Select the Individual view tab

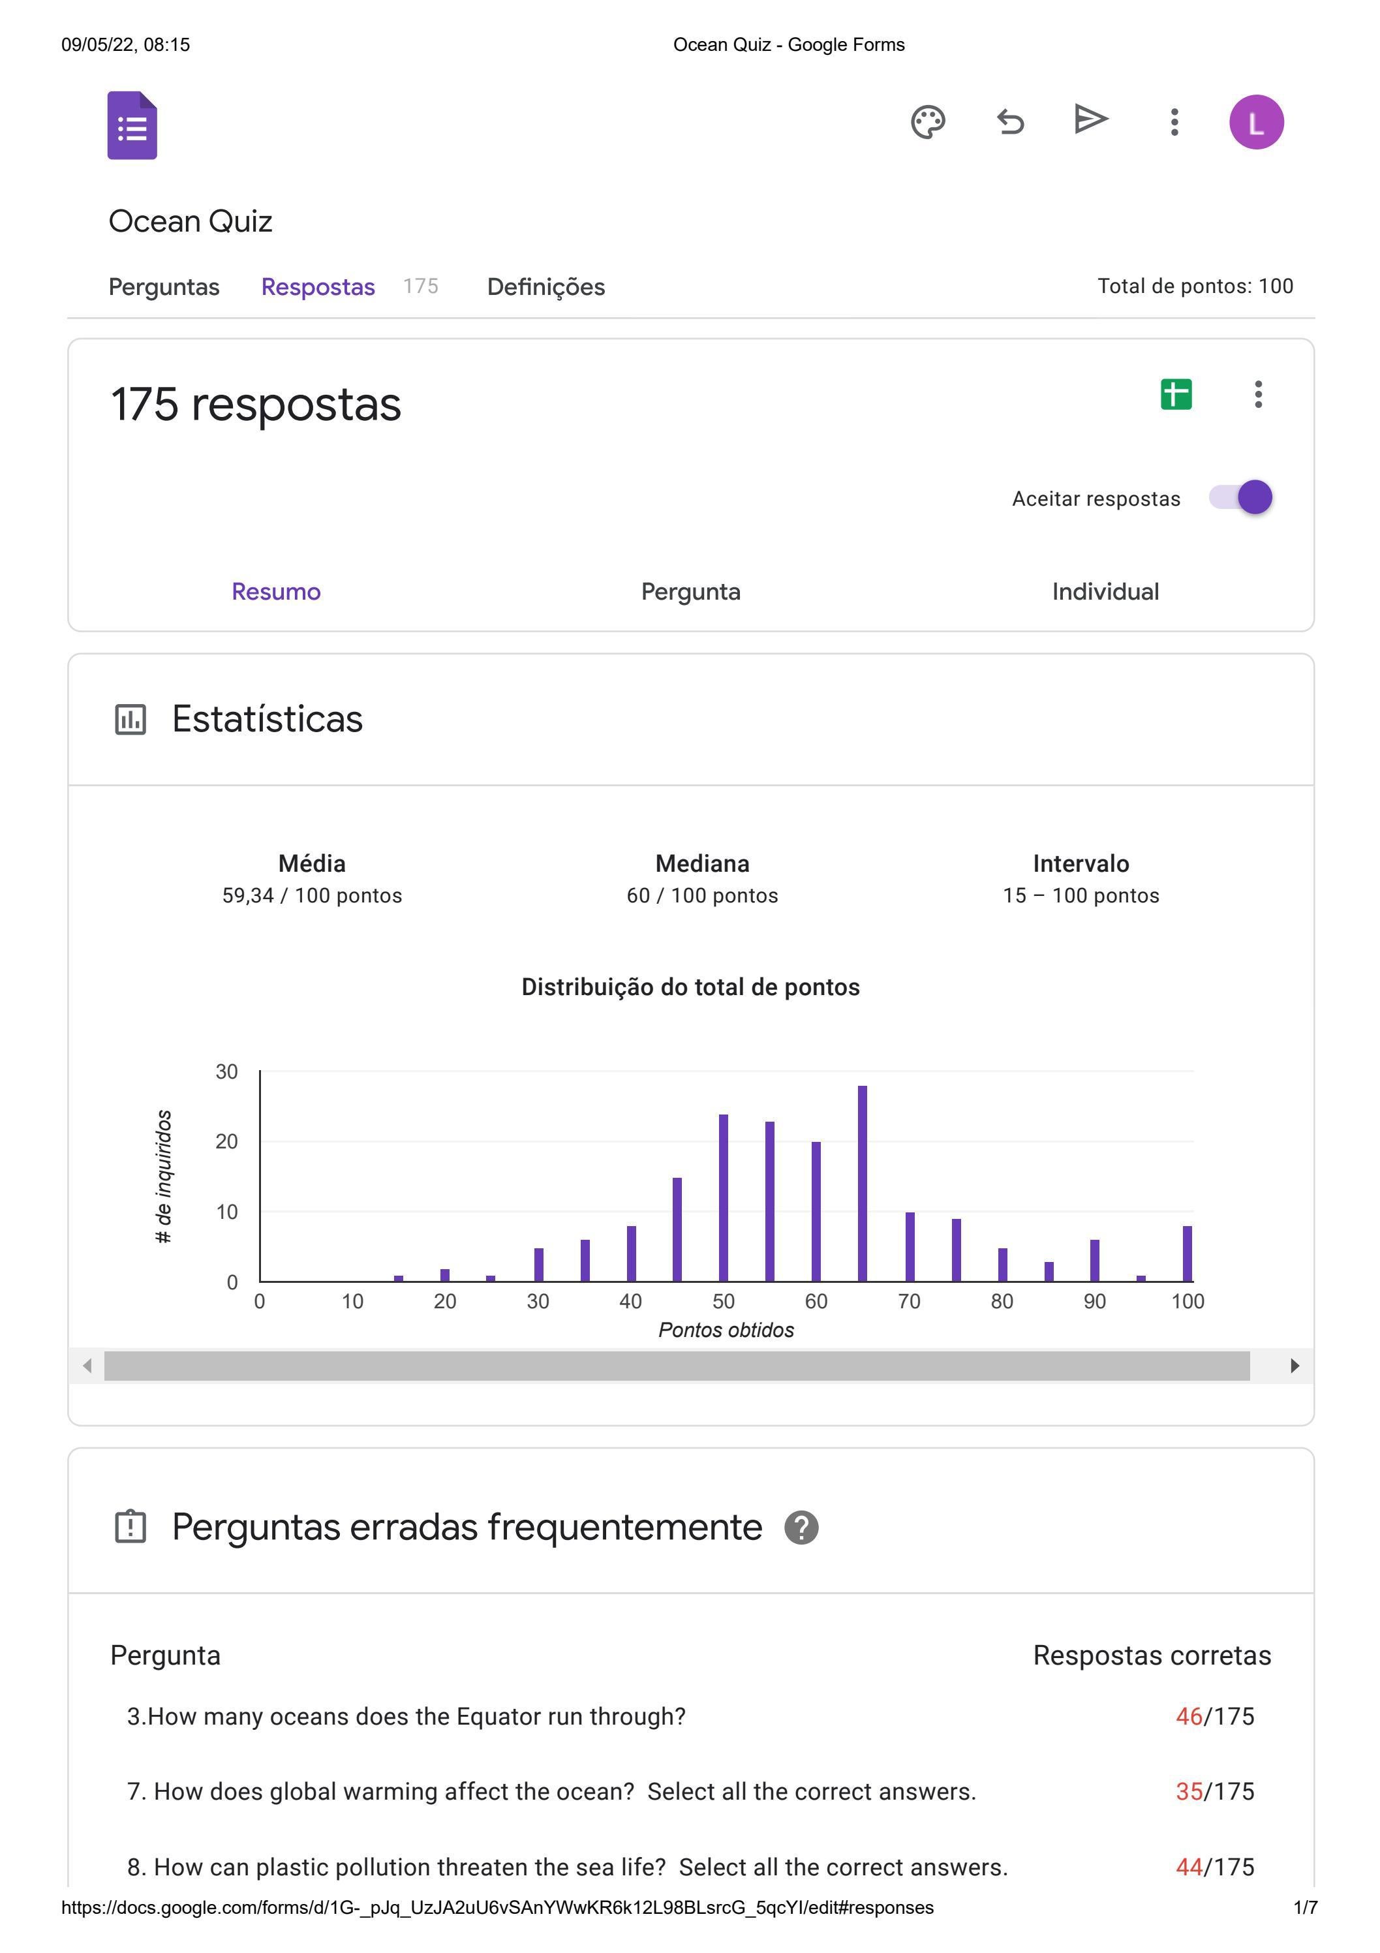pos(1105,591)
